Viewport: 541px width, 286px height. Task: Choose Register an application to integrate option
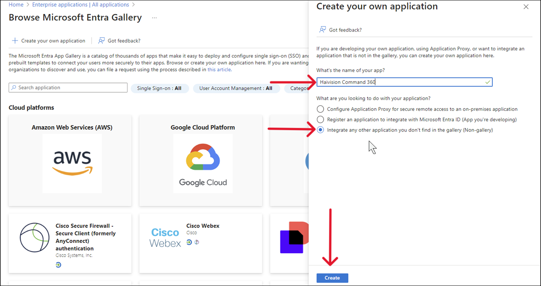tap(320, 119)
